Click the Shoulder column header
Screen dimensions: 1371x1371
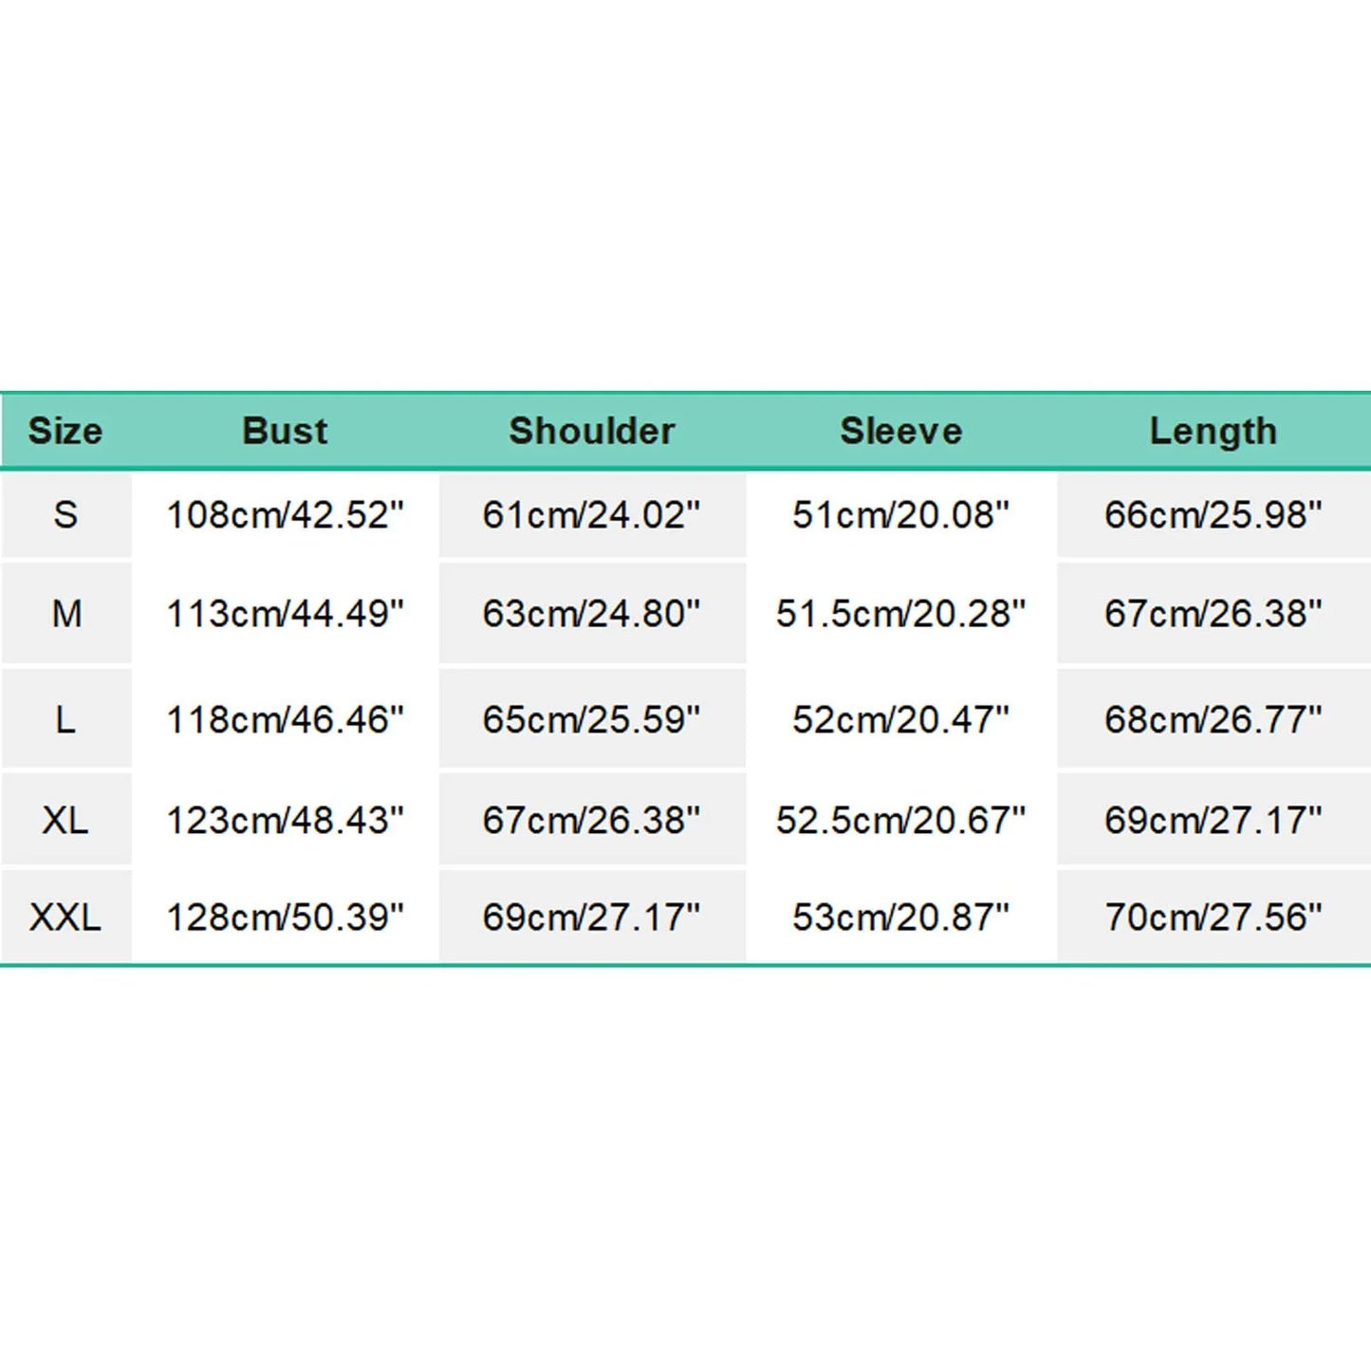point(592,431)
